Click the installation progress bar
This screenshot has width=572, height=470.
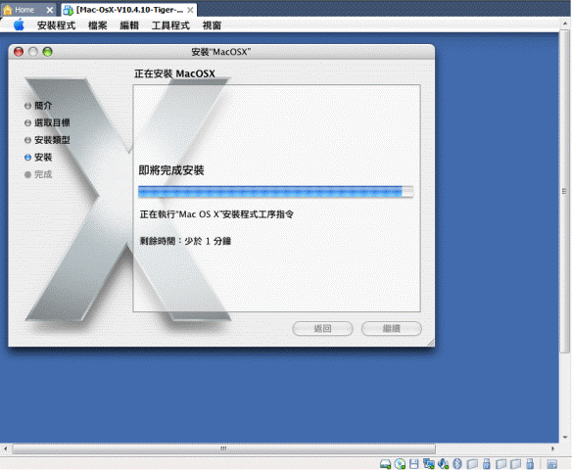(x=276, y=192)
